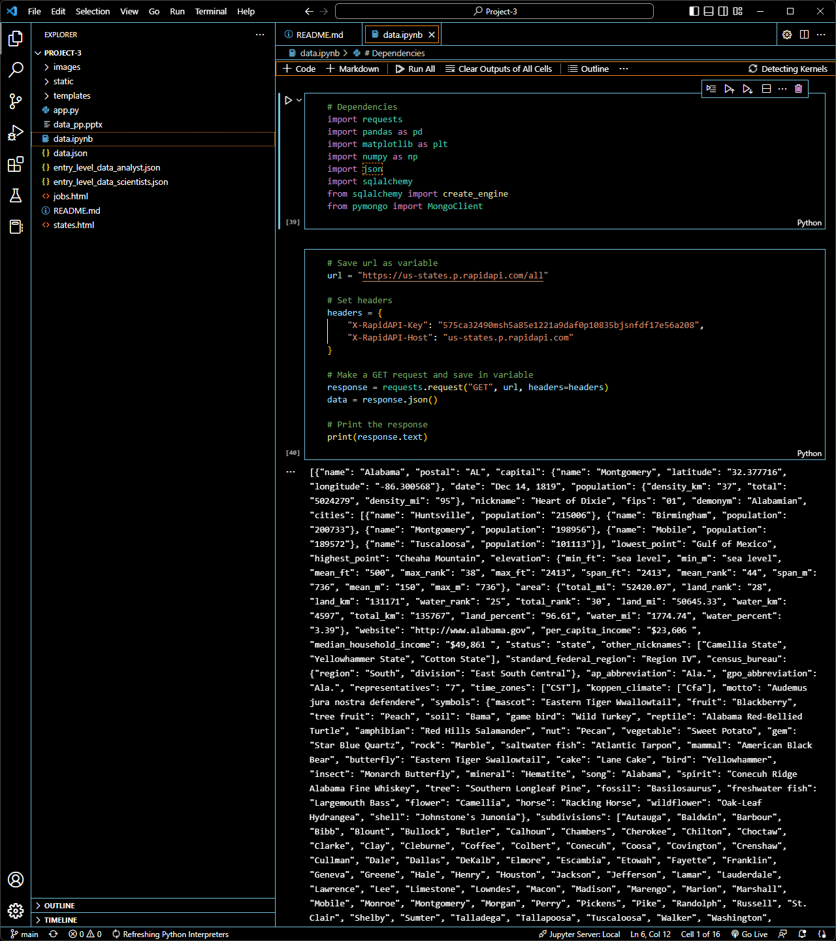The height and width of the screenshot is (941, 836).
Task: Toggle the Primary Side Bar visibility
Action: (x=694, y=11)
